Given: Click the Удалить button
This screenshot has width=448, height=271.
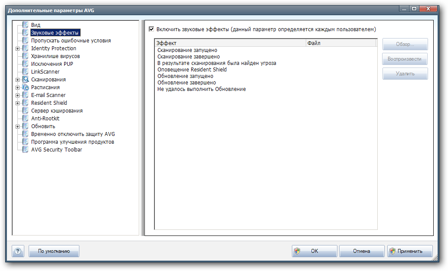Looking at the screenshot, I should 405,74.
